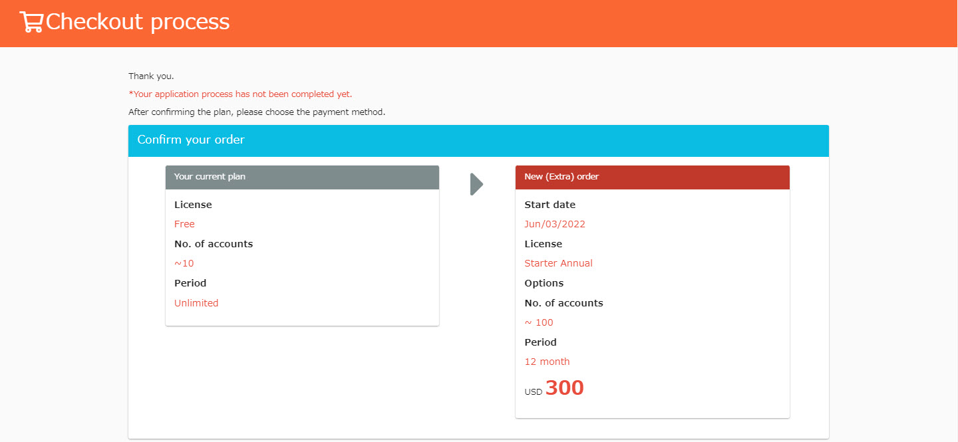Screen dimensions: 958x442
Task: Click the red application not completed warning
Action: (x=240, y=94)
